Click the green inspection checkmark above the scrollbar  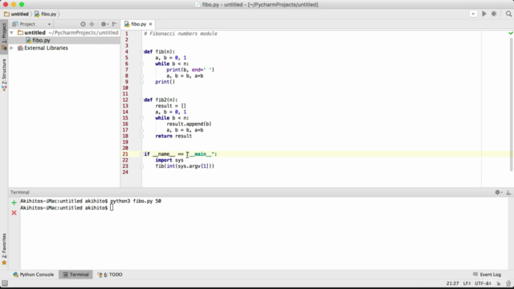click(x=511, y=33)
